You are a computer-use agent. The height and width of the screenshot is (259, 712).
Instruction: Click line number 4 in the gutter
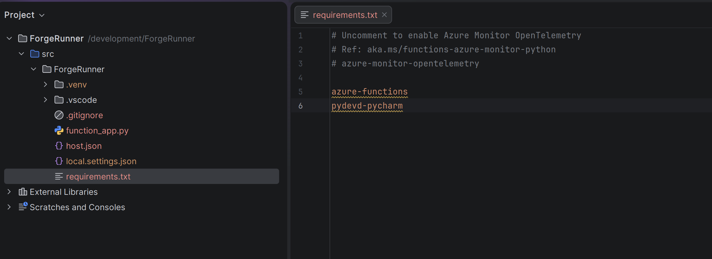click(300, 78)
